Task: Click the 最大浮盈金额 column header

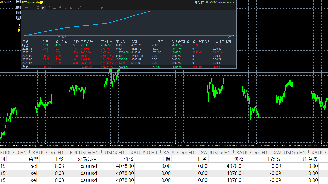Action: point(201,42)
